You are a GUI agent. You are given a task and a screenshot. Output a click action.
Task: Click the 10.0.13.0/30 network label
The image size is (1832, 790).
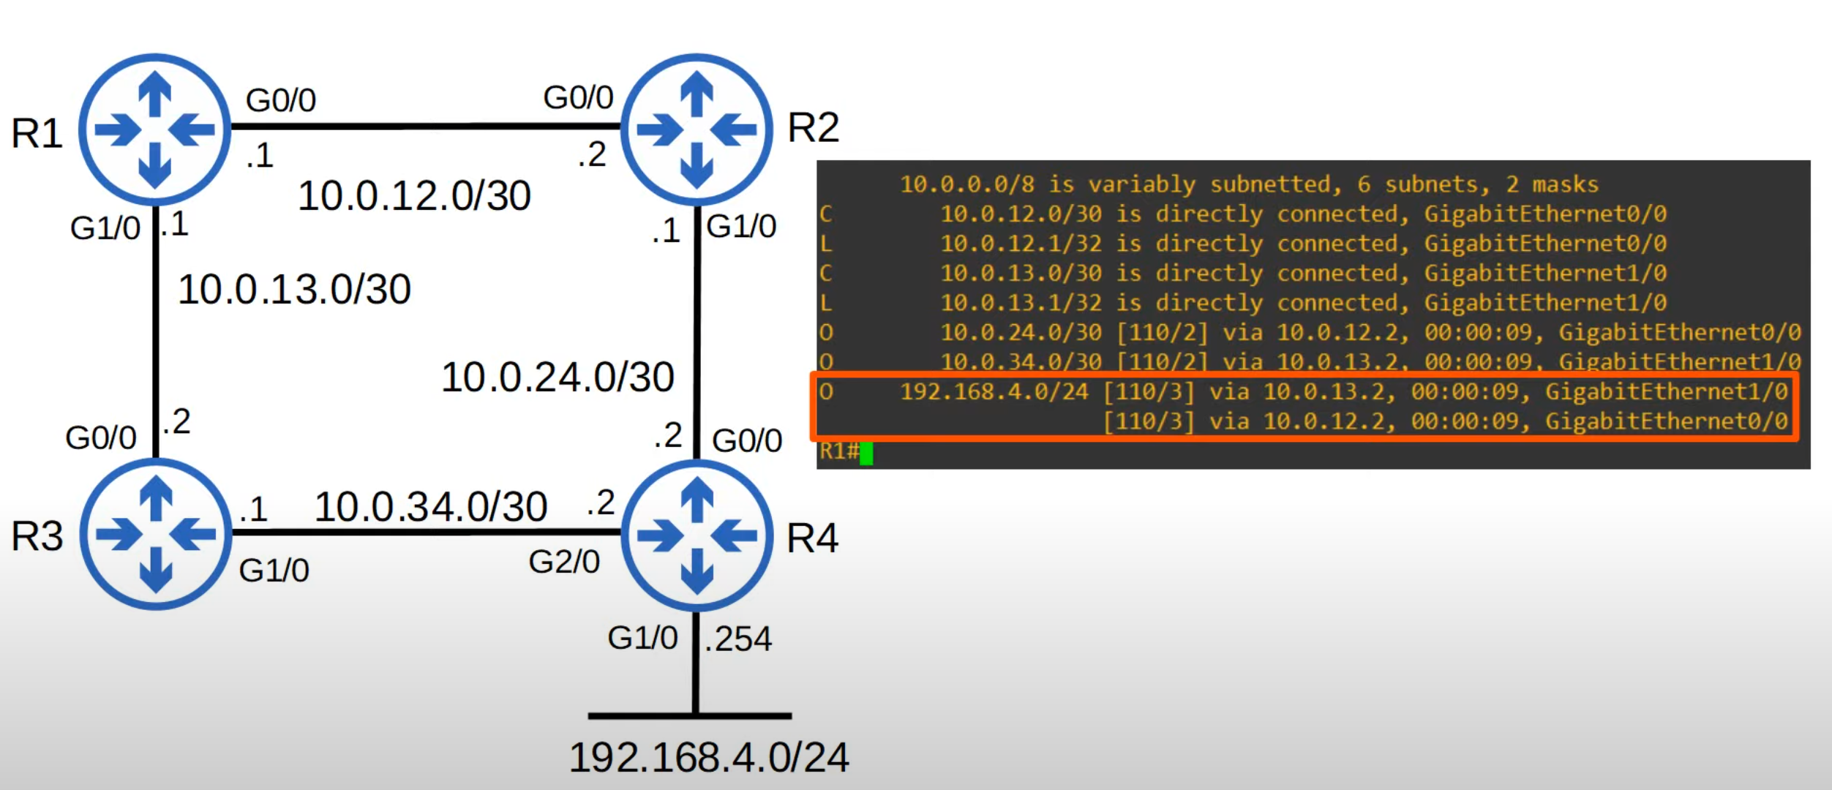(x=294, y=289)
